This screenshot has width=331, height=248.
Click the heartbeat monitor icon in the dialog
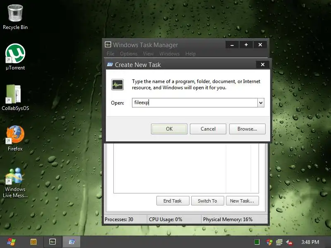pyautogui.click(x=118, y=85)
